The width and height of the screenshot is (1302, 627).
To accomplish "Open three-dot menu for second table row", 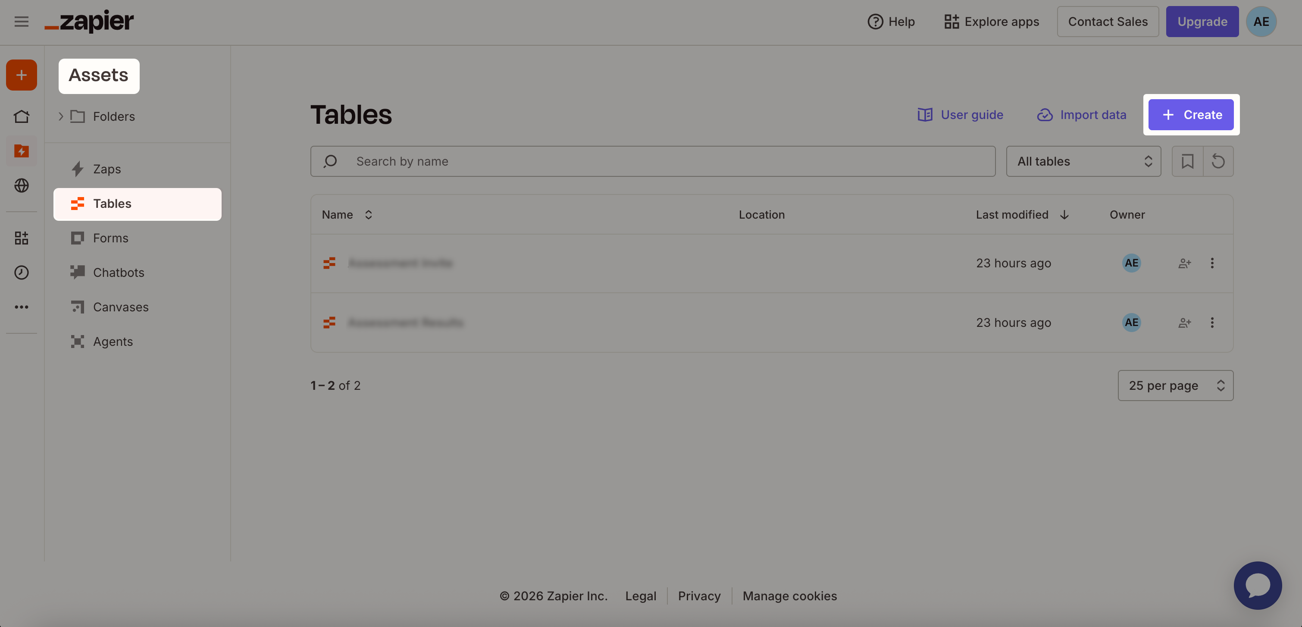I will (1211, 323).
